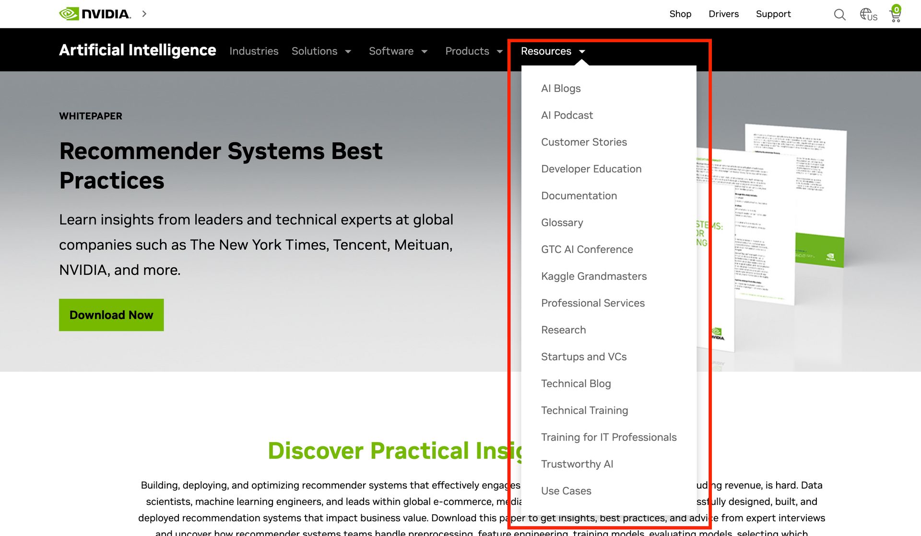The height and width of the screenshot is (536, 921).
Task: Open the search magnifier icon
Action: point(839,14)
